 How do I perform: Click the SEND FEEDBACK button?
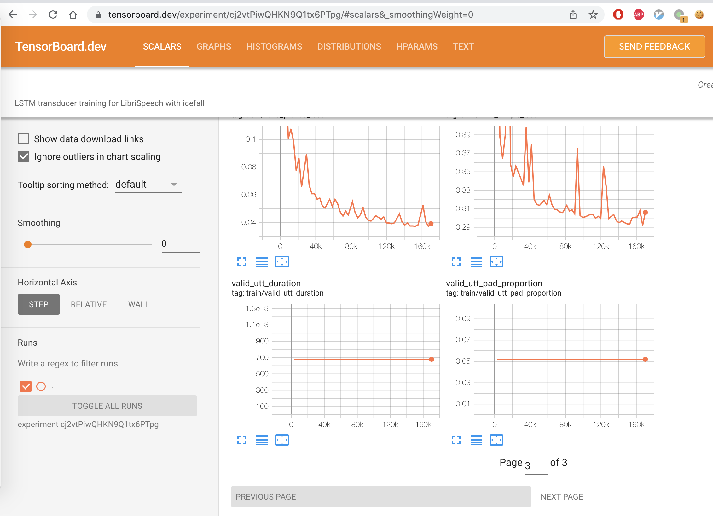(x=654, y=46)
